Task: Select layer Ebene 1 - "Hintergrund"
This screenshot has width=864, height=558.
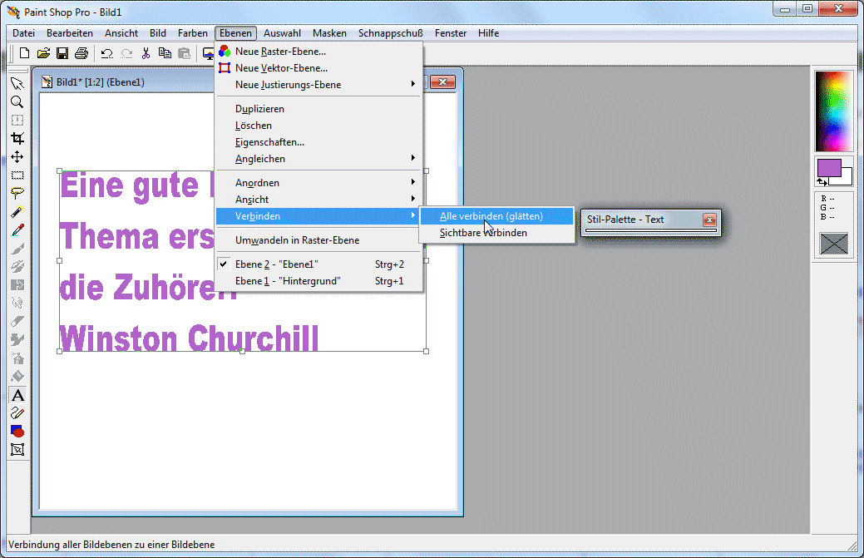Action: click(318, 281)
